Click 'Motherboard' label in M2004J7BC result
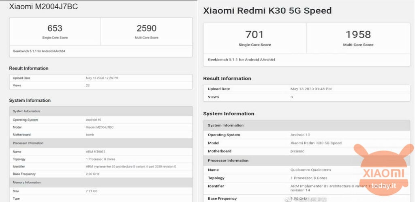 pos(21,135)
